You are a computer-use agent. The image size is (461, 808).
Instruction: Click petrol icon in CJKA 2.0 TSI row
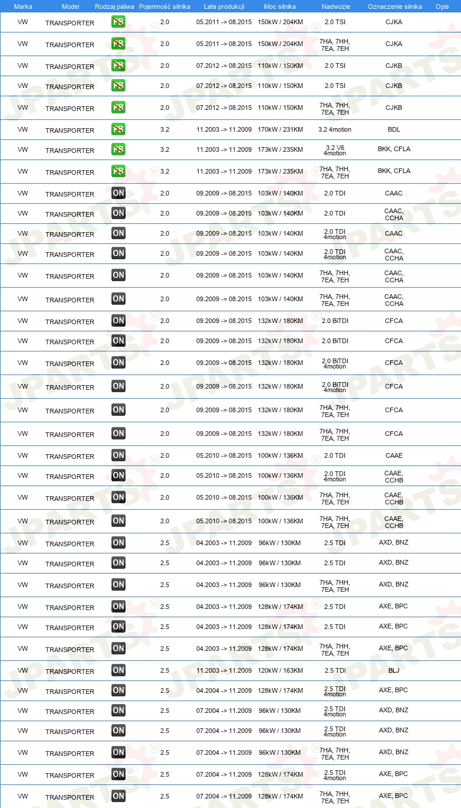coord(118,22)
